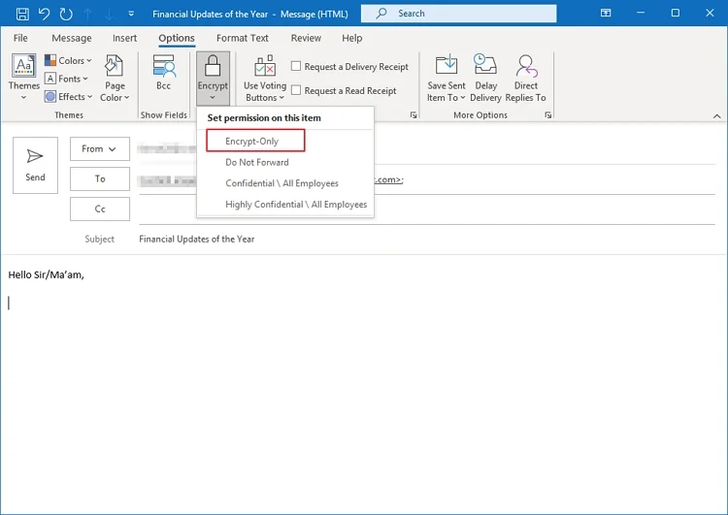Open the Tracking group dialog launcher

414,115
